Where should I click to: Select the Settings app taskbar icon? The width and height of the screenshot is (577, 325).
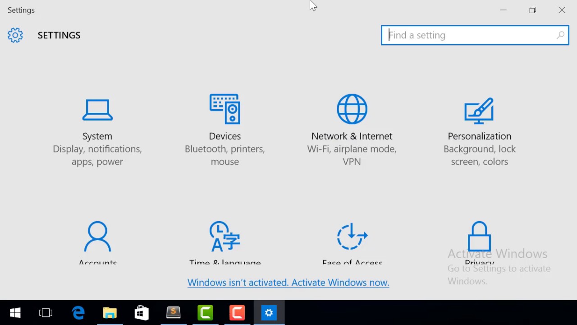click(x=269, y=313)
